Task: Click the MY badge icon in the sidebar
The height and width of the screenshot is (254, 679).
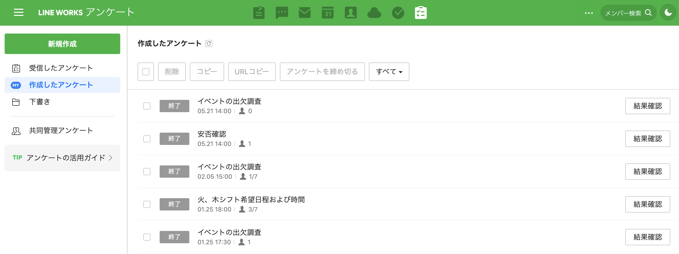Action: tap(16, 85)
